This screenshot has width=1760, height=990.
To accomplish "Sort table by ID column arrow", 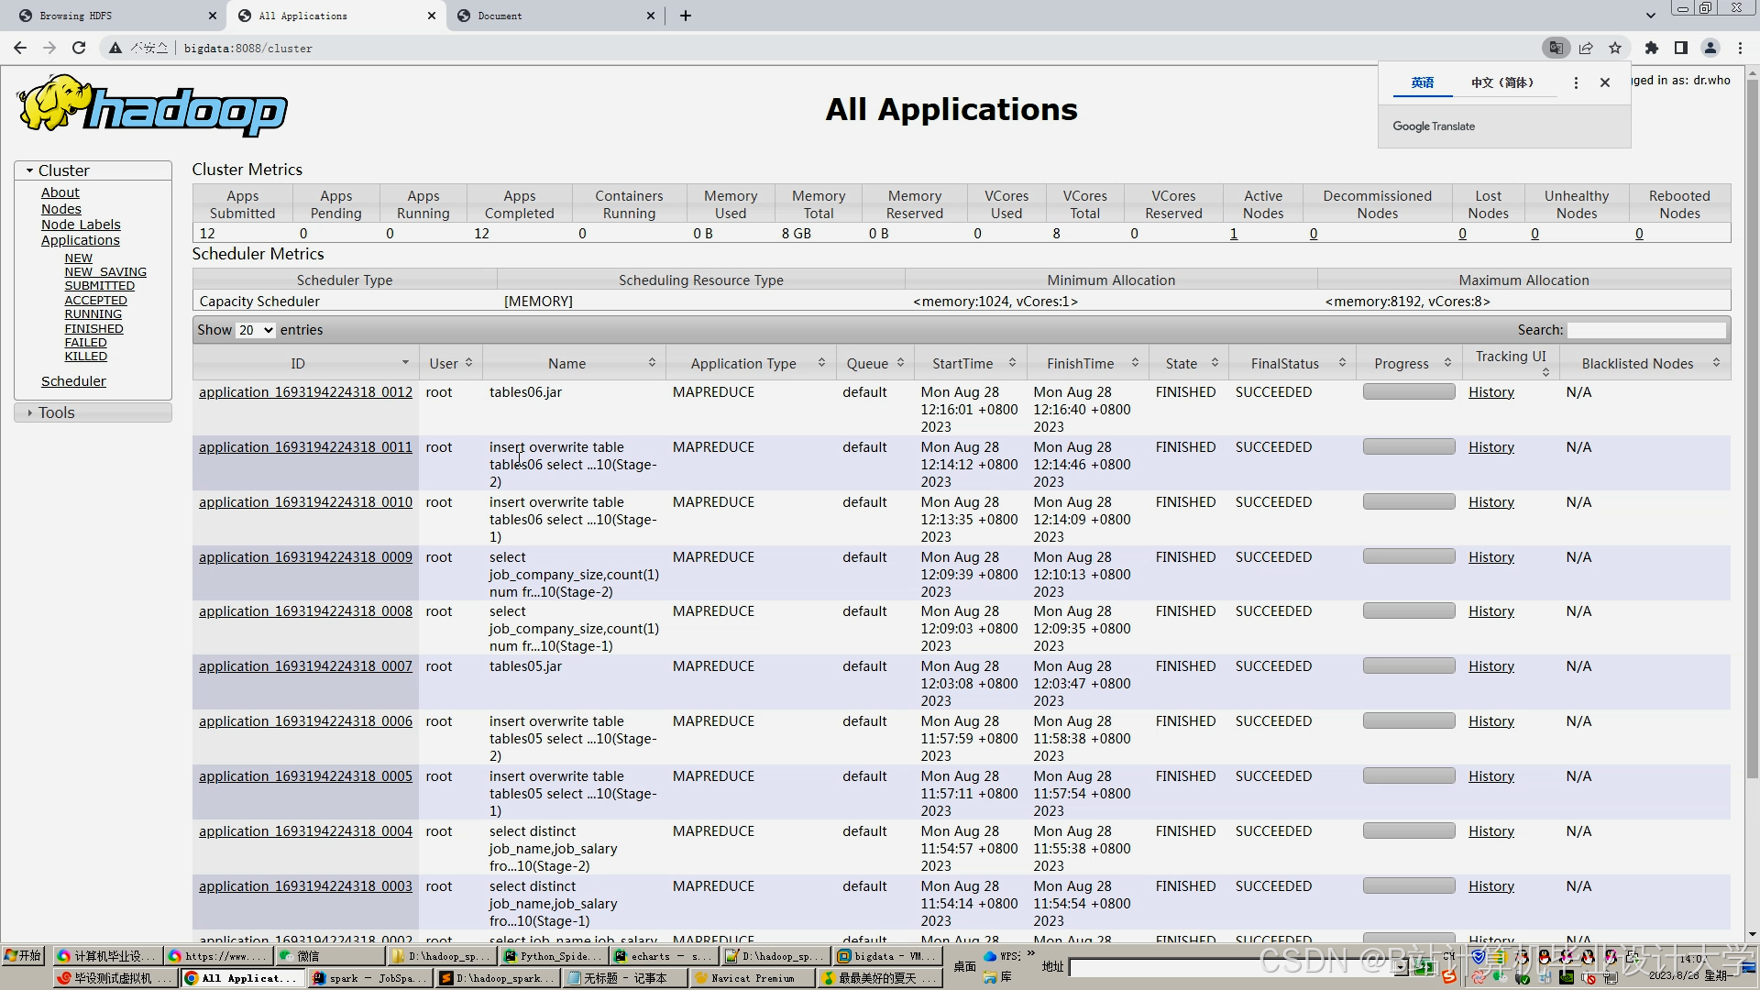I will [405, 363].
